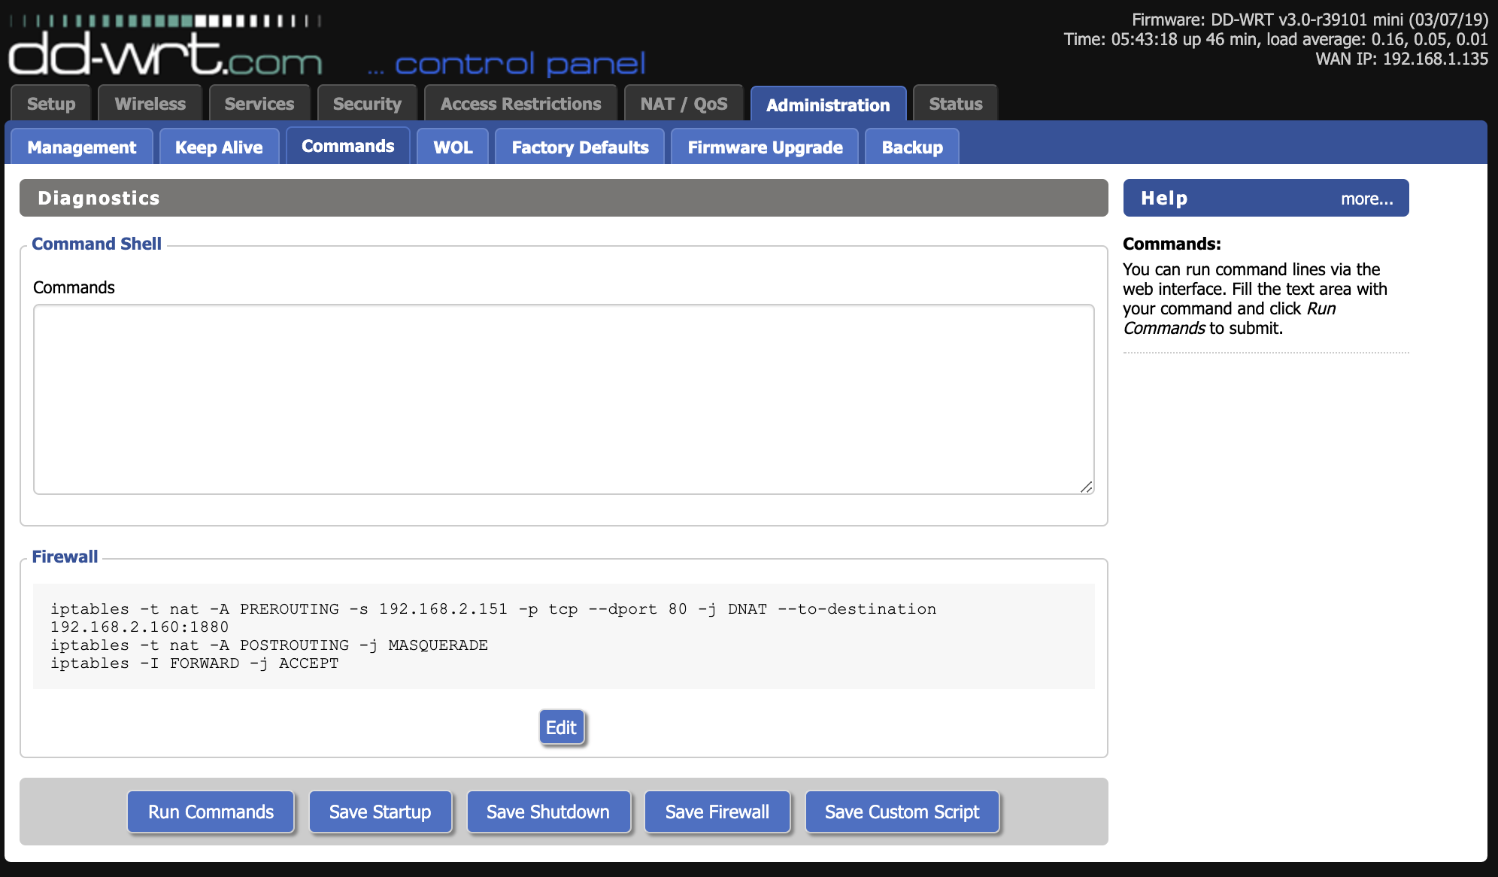This screenshot has width=1498, height=877.
Task: Click the FORWARD ACCEPT rule line
Action: pos(195,663)
